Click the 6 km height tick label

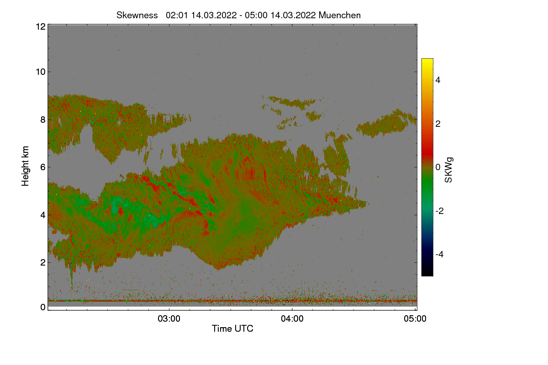tap(42, 167)
